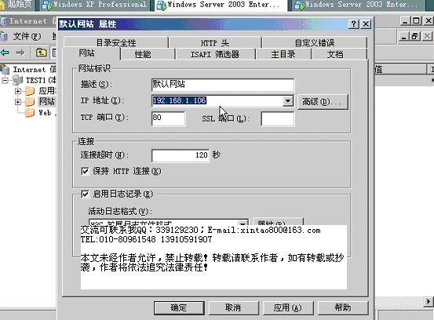Open the 目录安全性 tab
Screen dimensions: 434x320
pos(116,43)
